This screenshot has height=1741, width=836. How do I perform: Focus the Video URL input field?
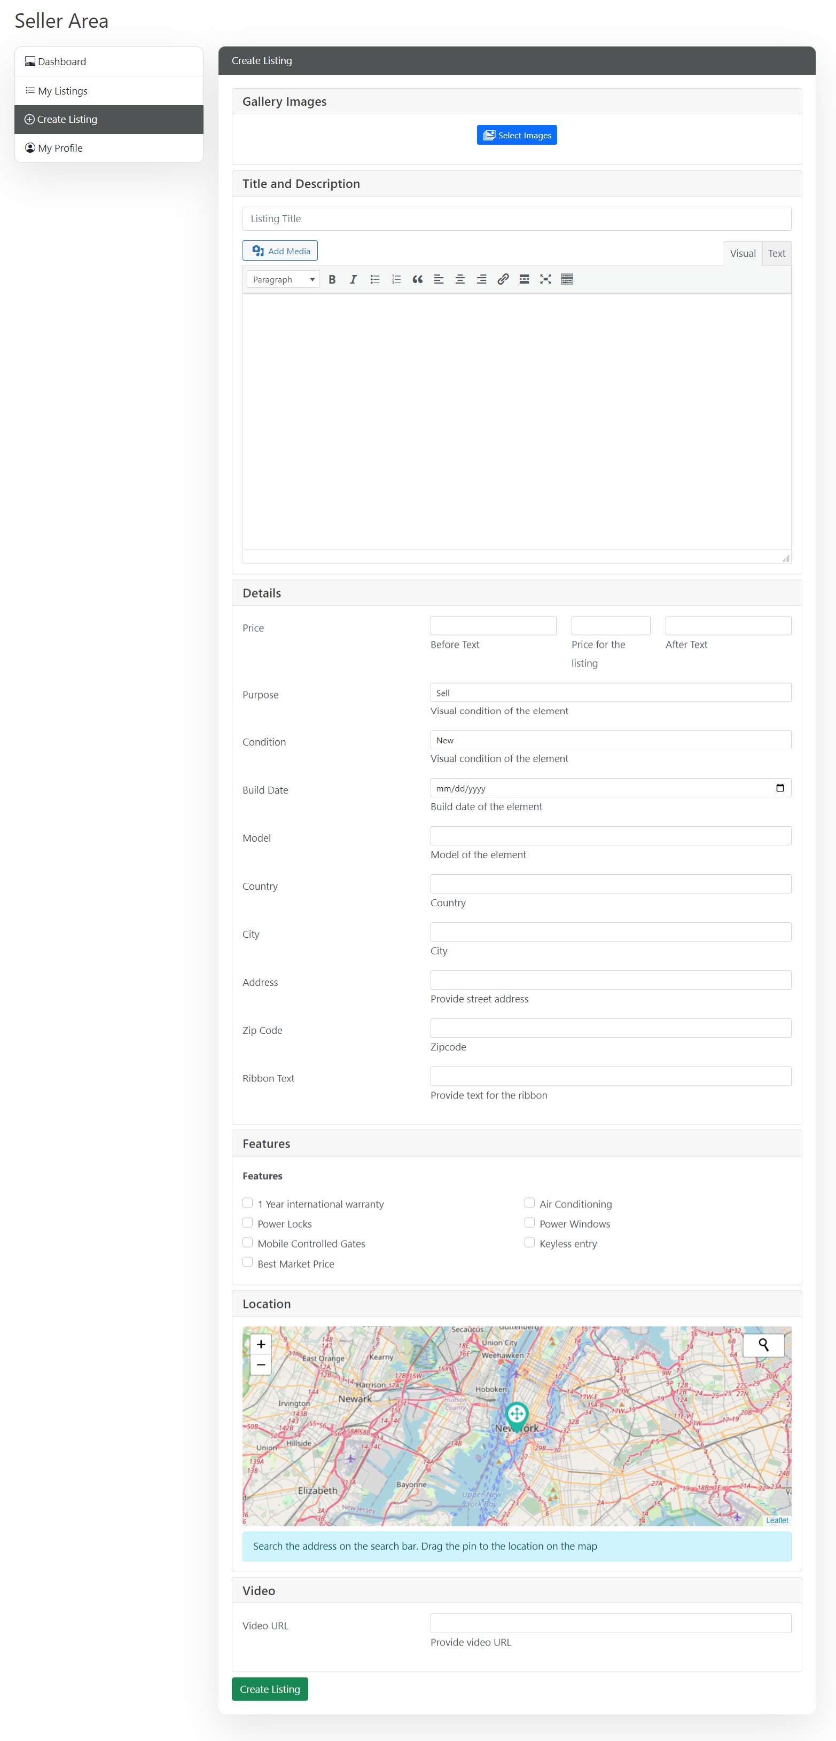click(611, 1624)
